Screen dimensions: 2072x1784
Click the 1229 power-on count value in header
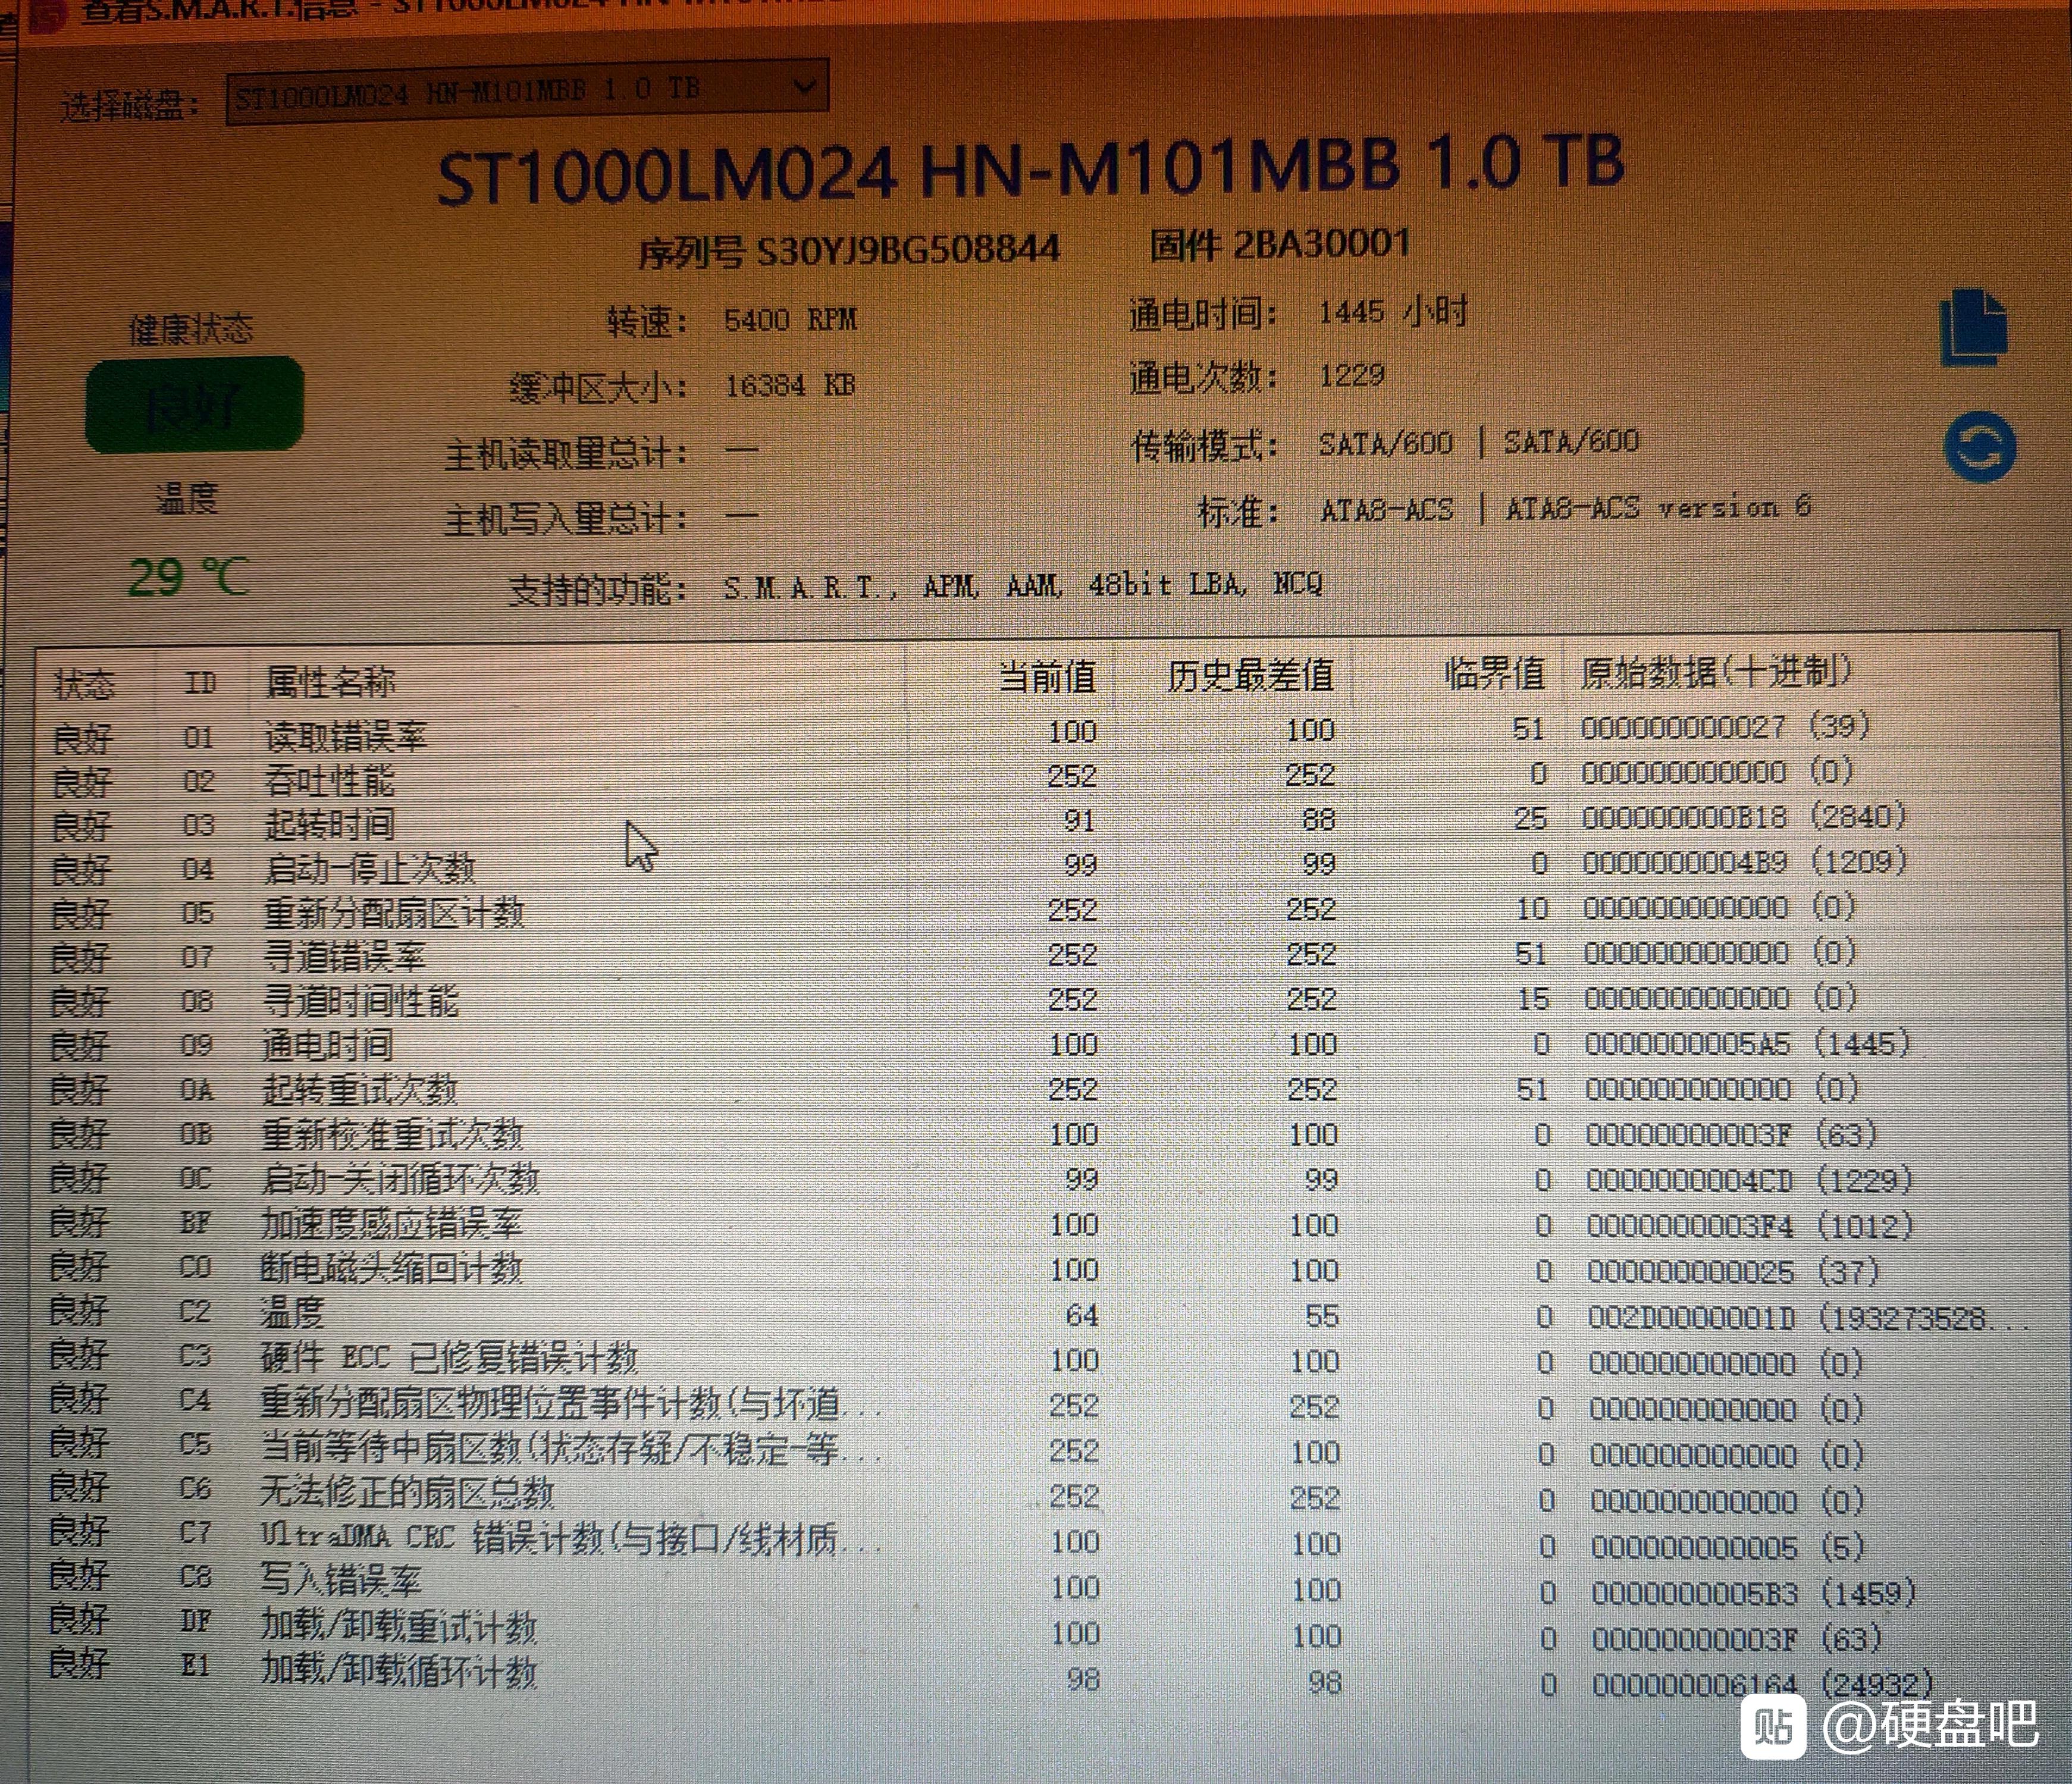point(1352,376)
